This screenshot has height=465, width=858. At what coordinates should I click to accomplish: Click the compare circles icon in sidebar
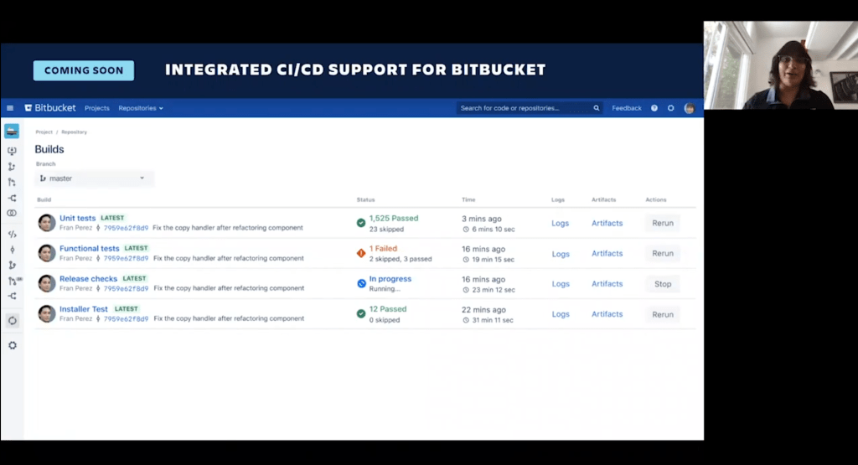(12, 214)
